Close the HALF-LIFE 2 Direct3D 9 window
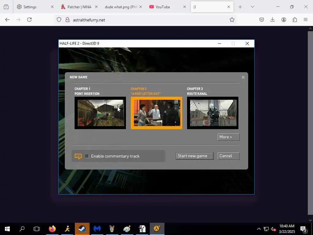 [x=247, y=43]
